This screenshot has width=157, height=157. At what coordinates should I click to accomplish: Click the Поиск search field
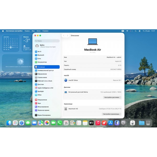click(x=47, y=41)
